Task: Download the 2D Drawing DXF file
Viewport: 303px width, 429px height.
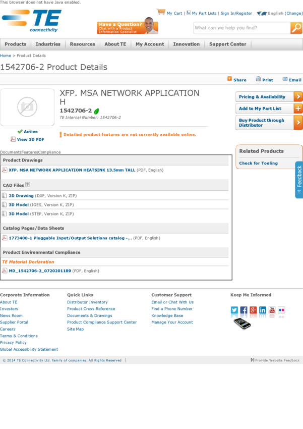Action: pyautogui.click(x=21, y=196)
